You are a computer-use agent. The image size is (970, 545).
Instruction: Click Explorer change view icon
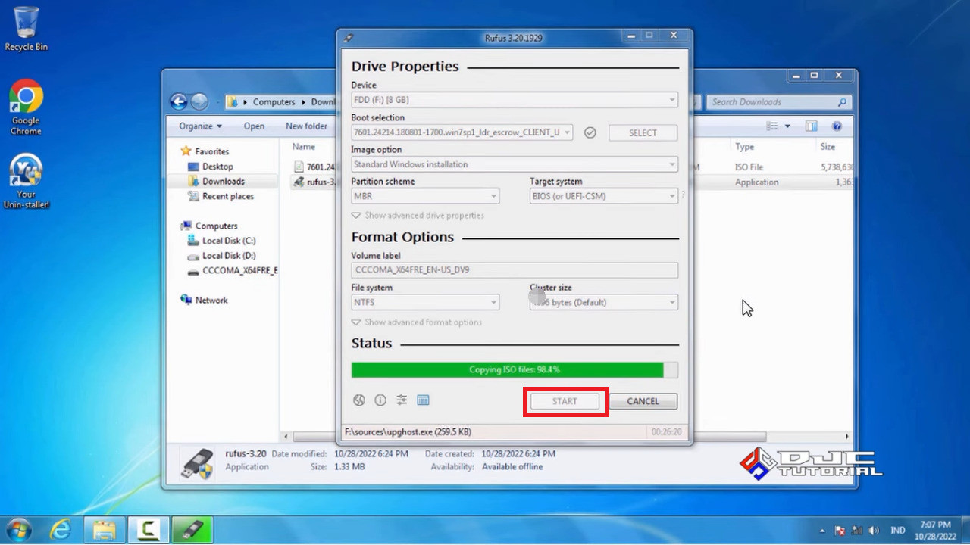(x=772, y=126)
